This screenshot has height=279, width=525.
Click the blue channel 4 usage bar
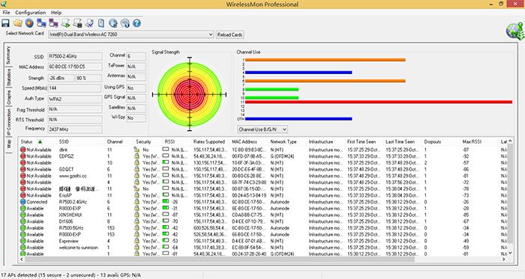pyautogui.click(x=298, y=73)
